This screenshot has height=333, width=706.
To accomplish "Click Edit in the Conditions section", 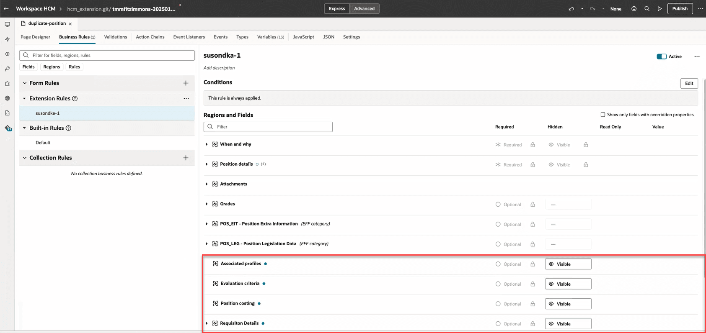I will pyautogui.click(x=689, y=83).
